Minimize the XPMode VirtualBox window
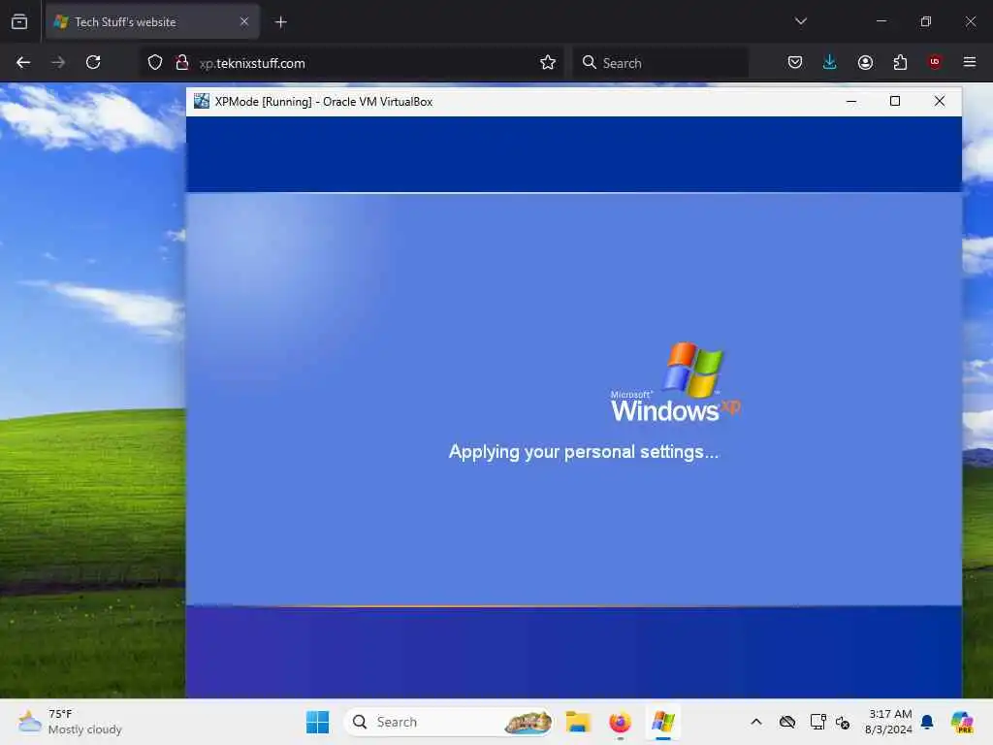 coord(851,101)
